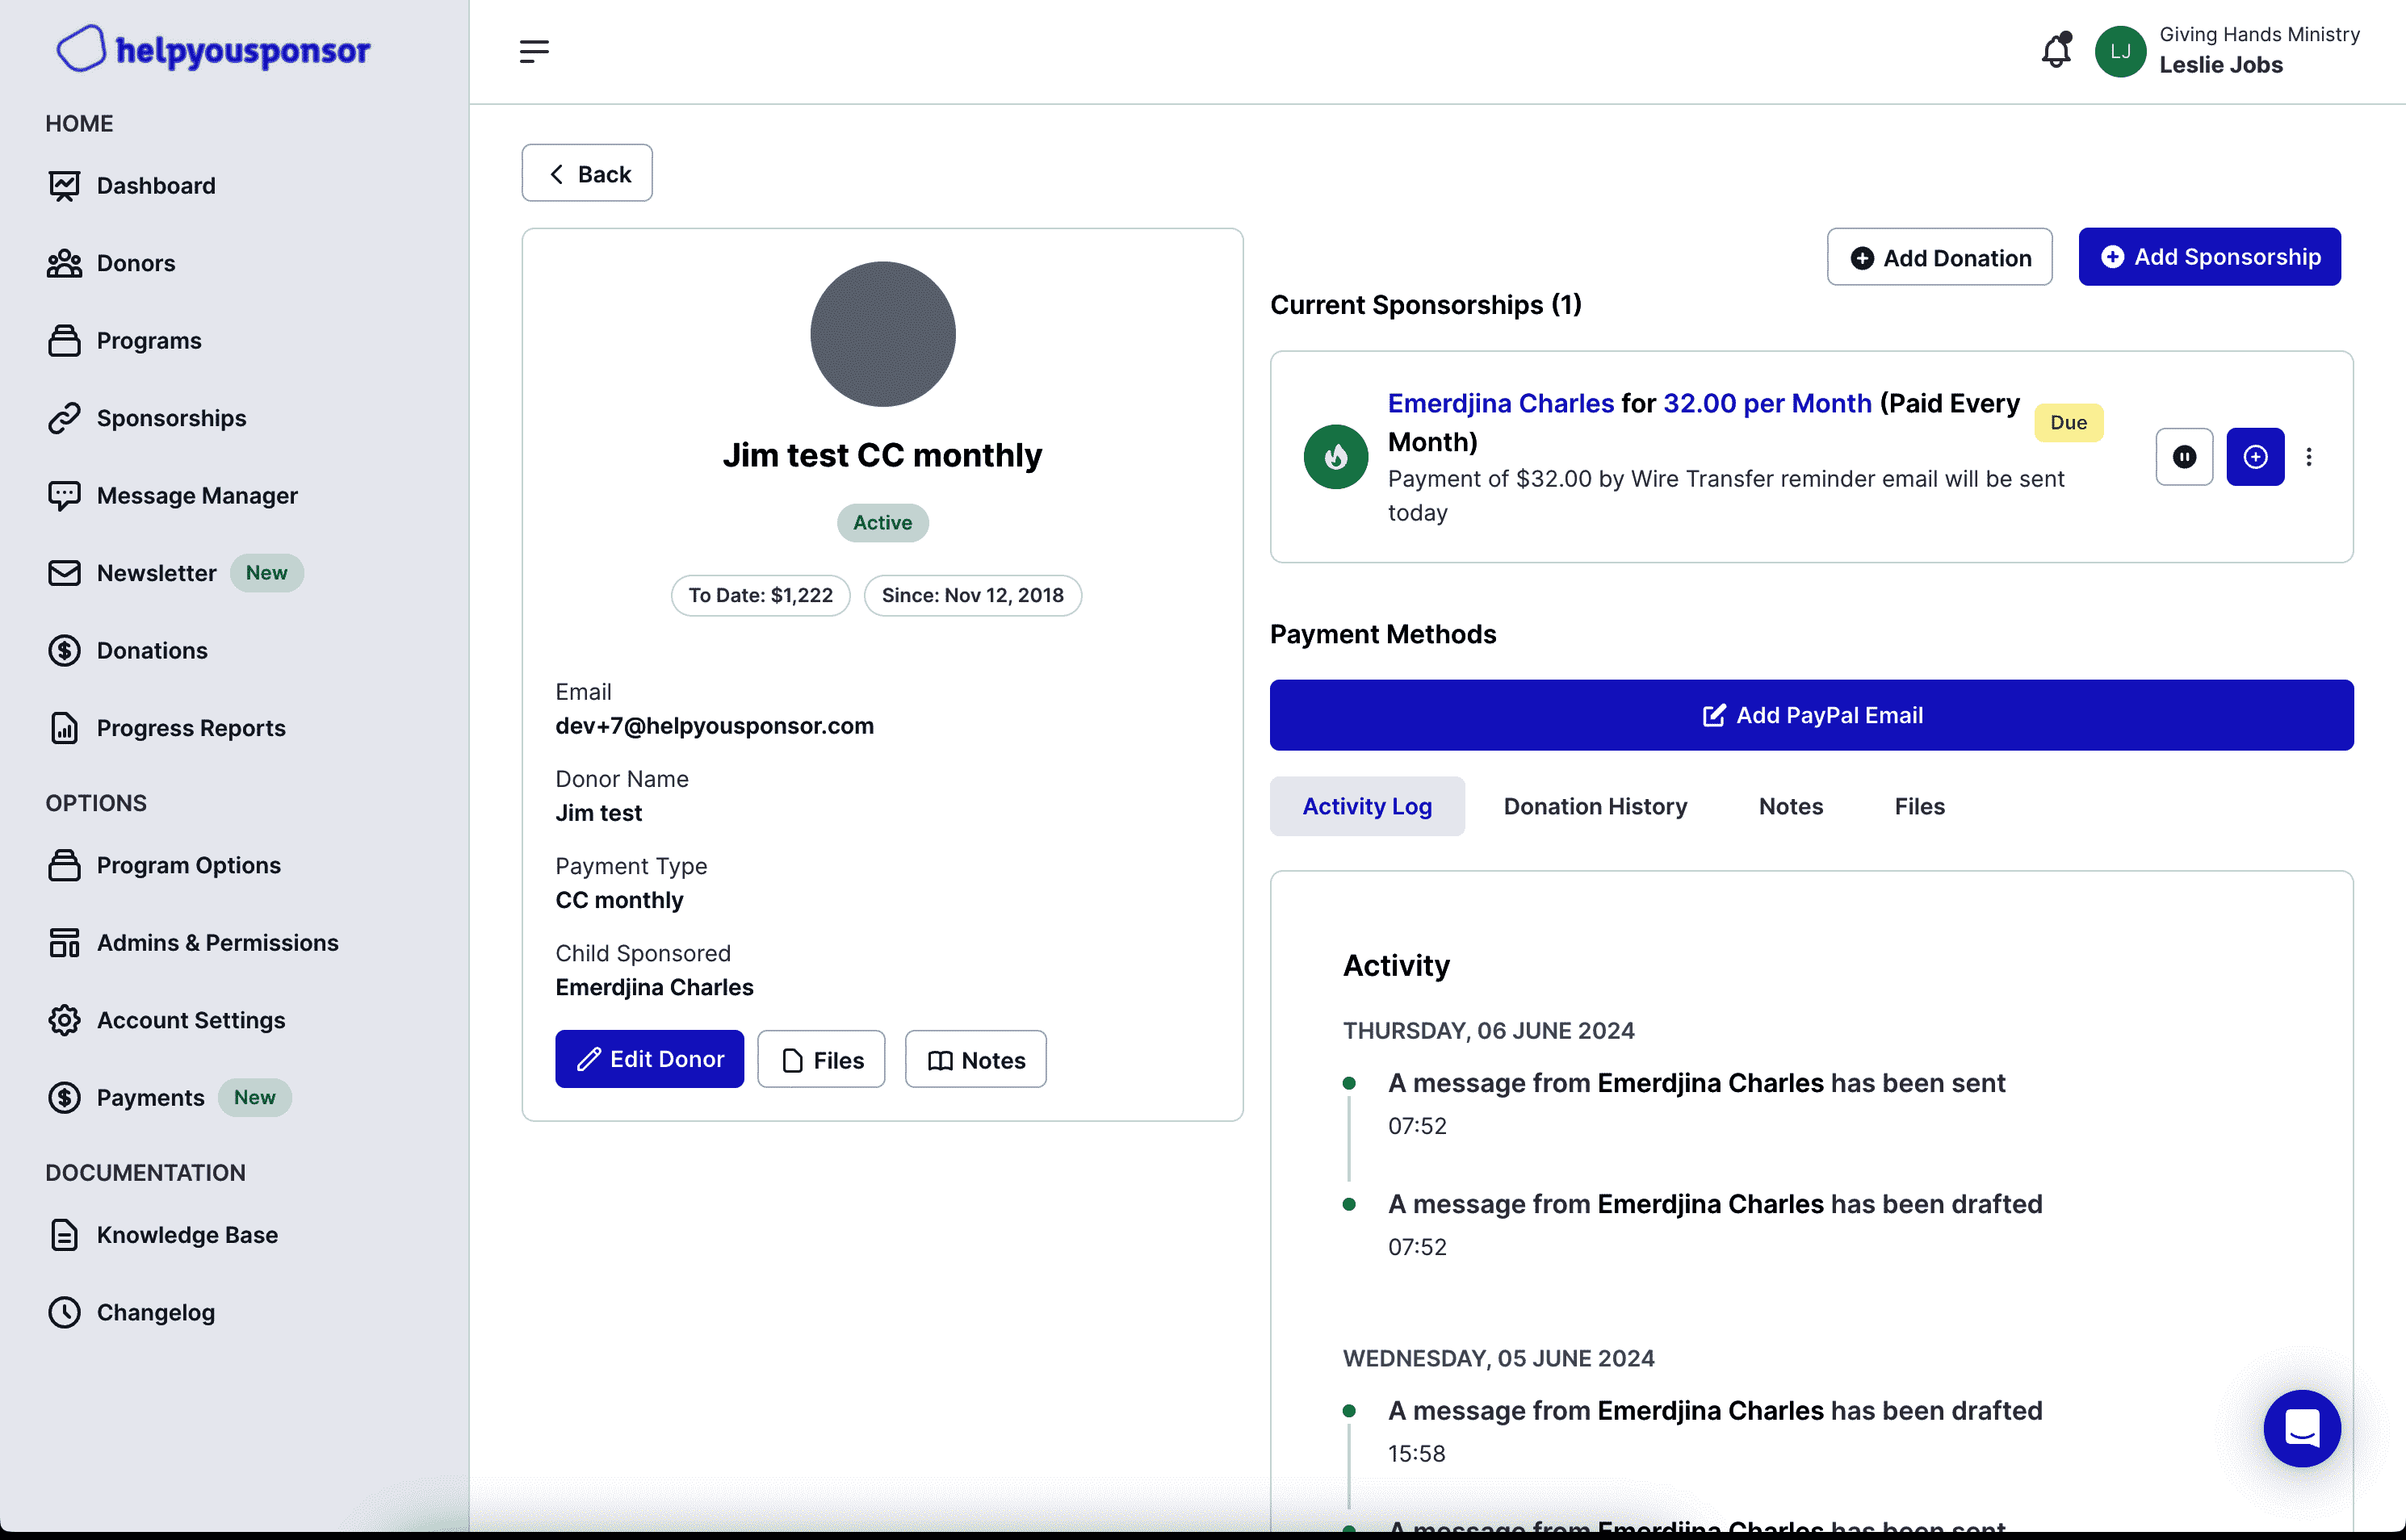Open the chat support bubble
2406x1540 pixels.
point(2301,1428)
